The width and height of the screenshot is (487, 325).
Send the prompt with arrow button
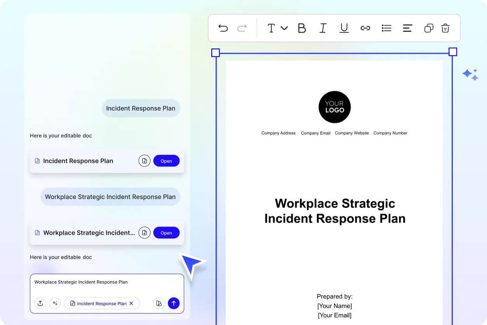174,303
